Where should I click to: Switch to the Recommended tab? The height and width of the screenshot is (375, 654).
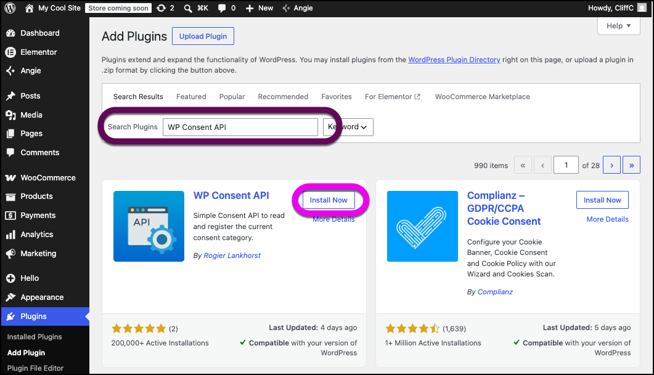point(283,97)
